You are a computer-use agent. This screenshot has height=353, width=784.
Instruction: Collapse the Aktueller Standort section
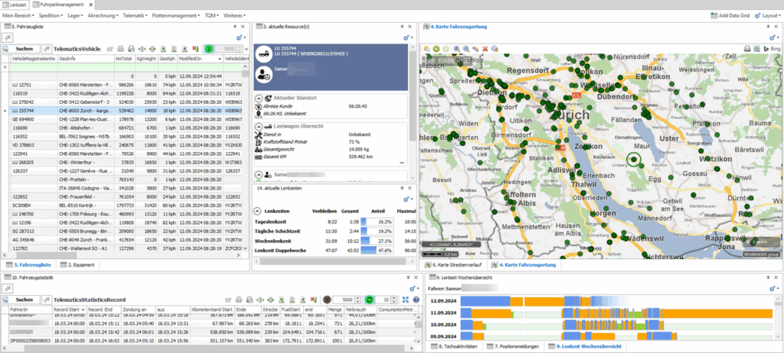[258, 99]
